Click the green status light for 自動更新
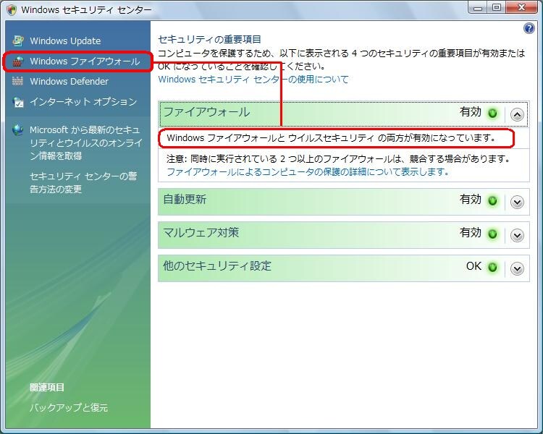 (x=492, y=201)
